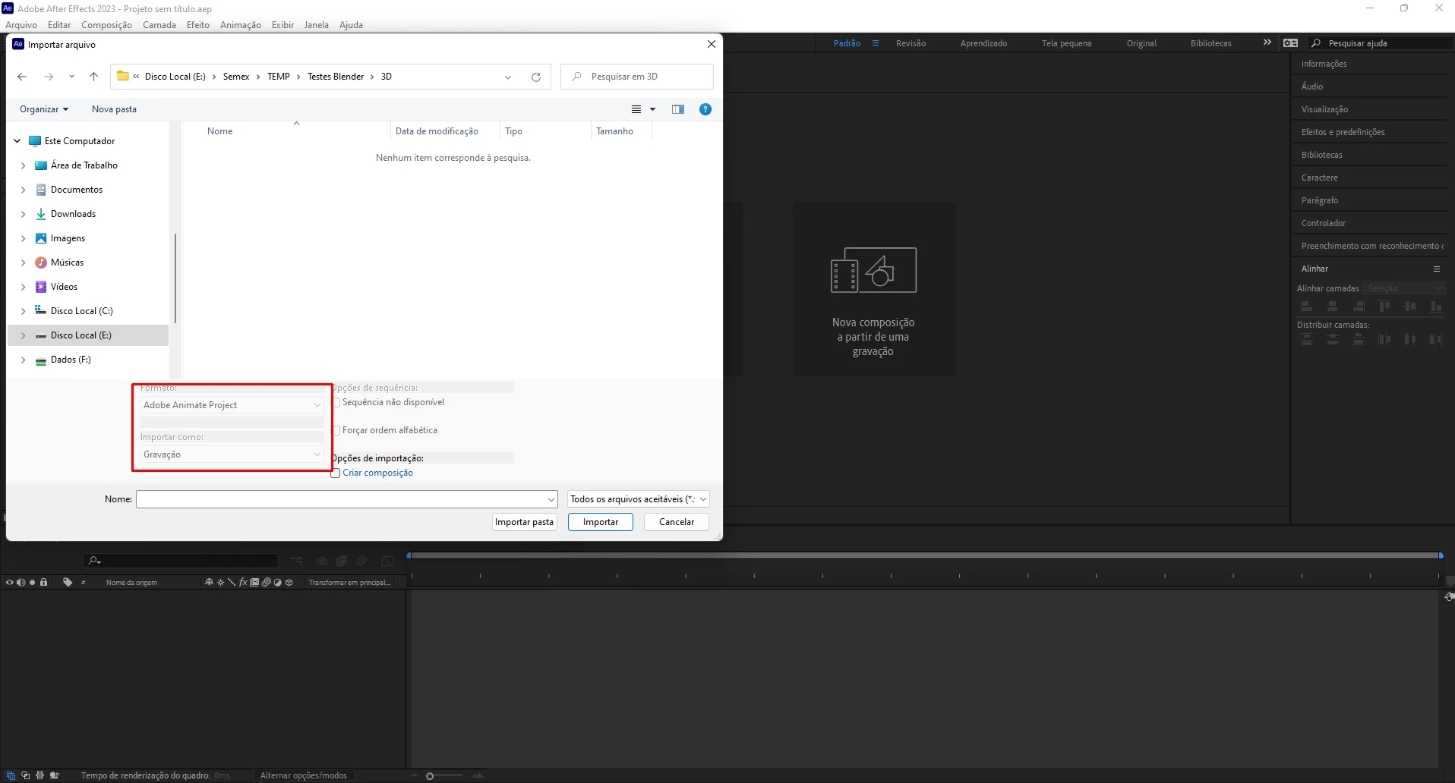Switch to the Revisão workspace

pos(911,43)
